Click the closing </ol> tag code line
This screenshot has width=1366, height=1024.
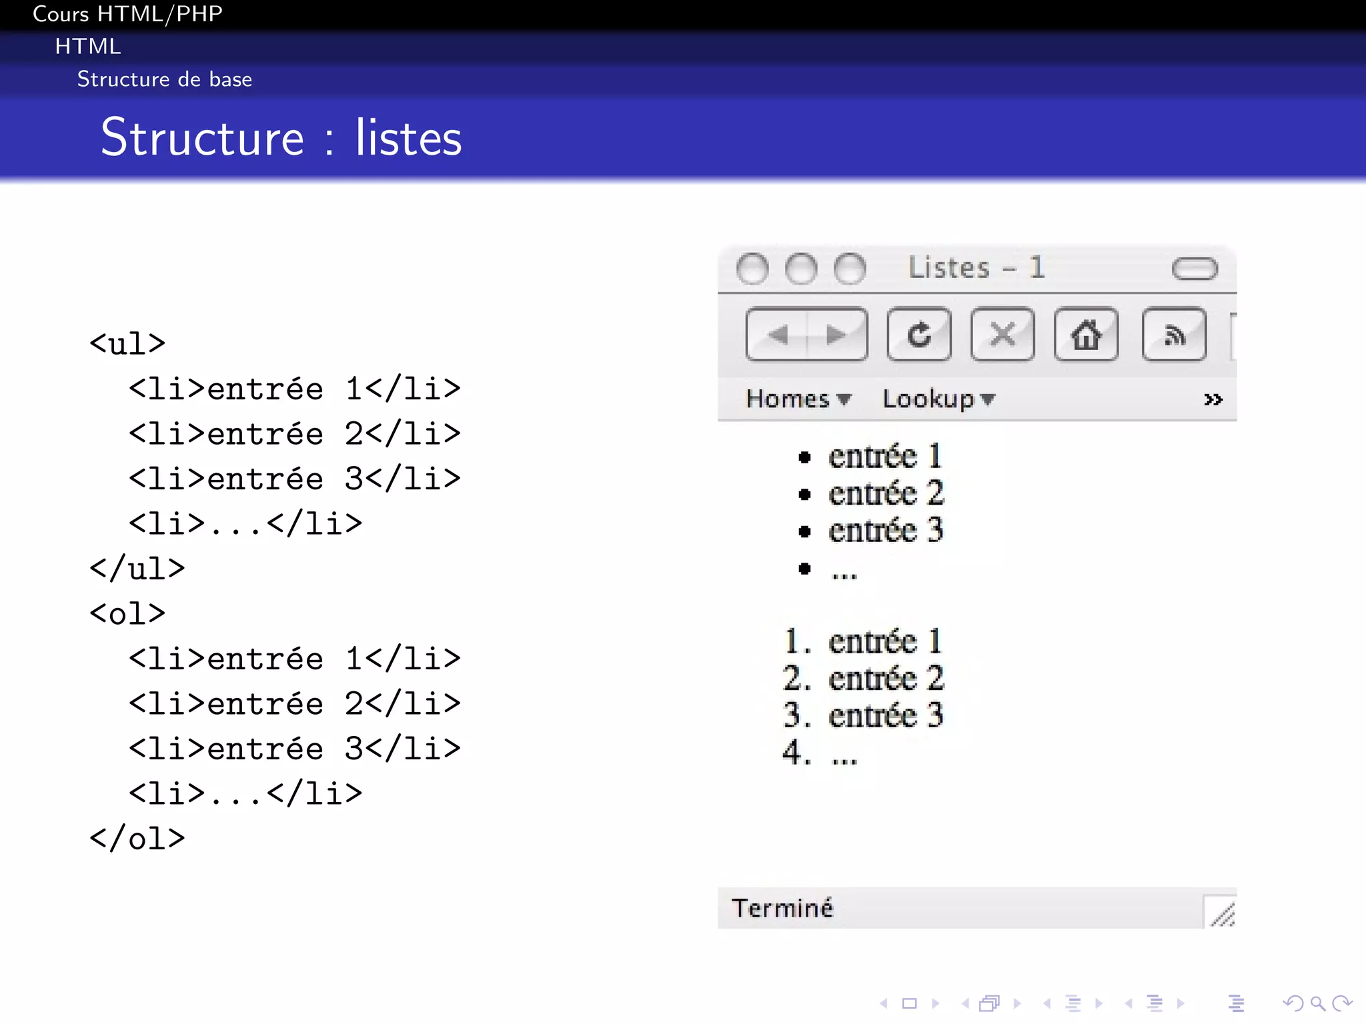click(x=137, y=838)
